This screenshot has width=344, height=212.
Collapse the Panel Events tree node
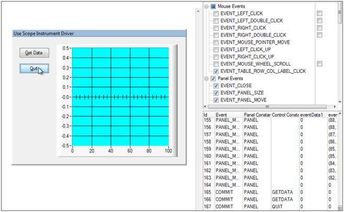pos(207,78)
